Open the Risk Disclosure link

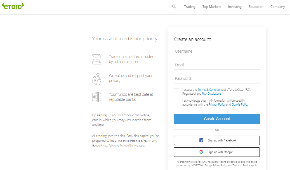click(211, 94)
